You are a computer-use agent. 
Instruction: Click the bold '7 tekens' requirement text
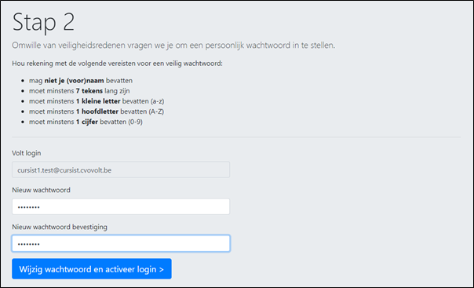(x=89, y=91)
